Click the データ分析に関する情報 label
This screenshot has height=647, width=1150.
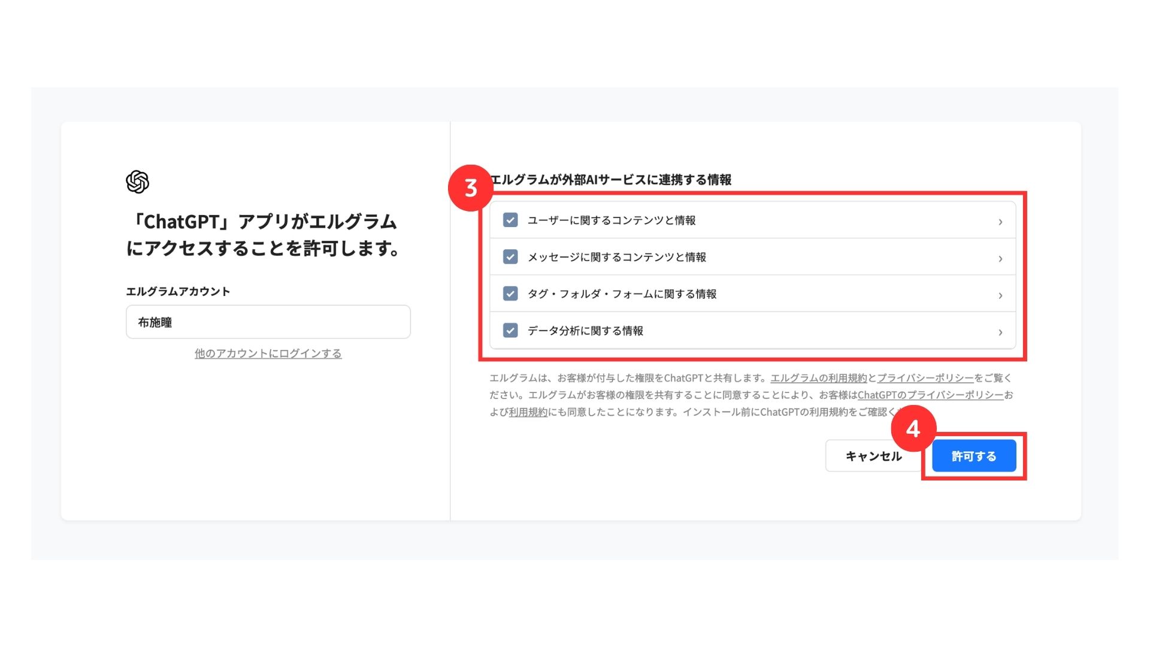(x=585, y=331)
